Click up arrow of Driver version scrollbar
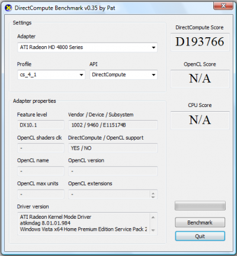This screenshot has height=256, width=237. coord(153,217)
